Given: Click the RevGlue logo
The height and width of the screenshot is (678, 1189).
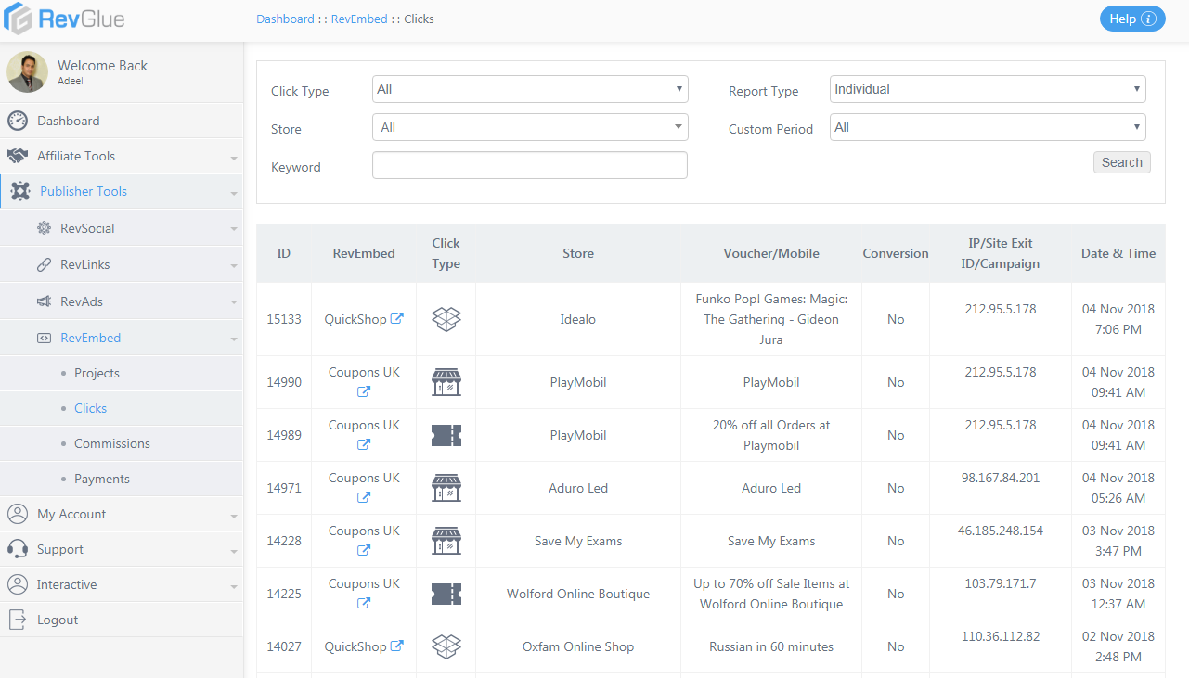Looking at the screenshot, I should [64, 19].
